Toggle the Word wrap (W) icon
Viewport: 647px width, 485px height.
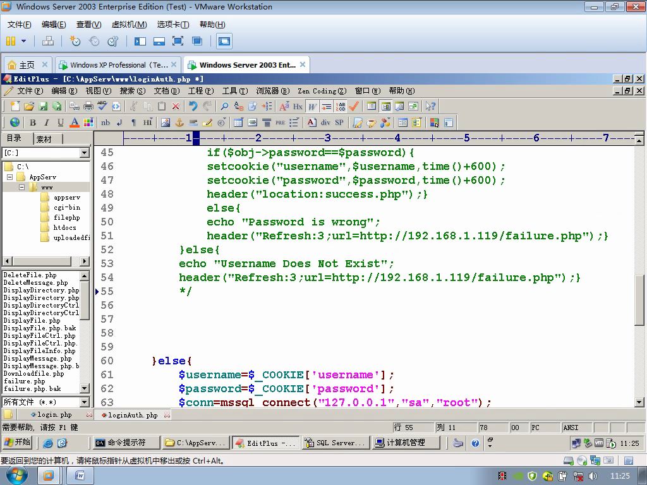click(x=312, y=106)
